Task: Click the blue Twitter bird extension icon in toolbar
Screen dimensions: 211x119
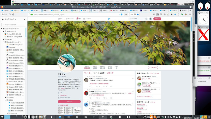Action: point(175,15)
